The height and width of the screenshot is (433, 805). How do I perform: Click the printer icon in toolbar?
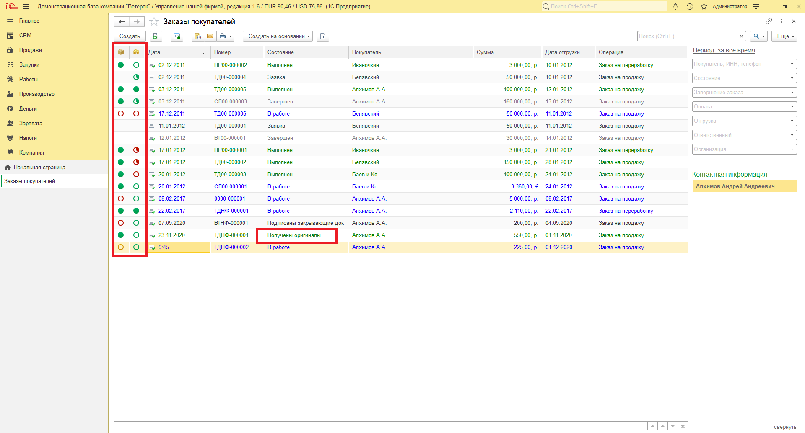click(223, 36)
